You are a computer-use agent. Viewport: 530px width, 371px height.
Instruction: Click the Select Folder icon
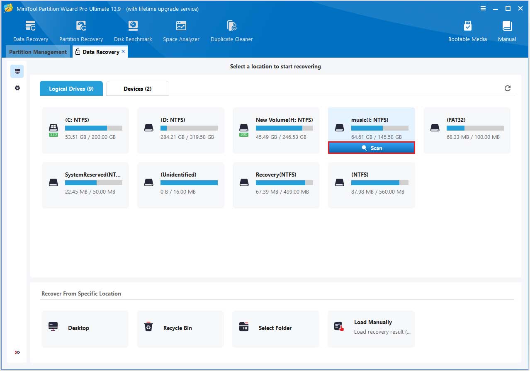pyautogui.click(x=244, y=327)
